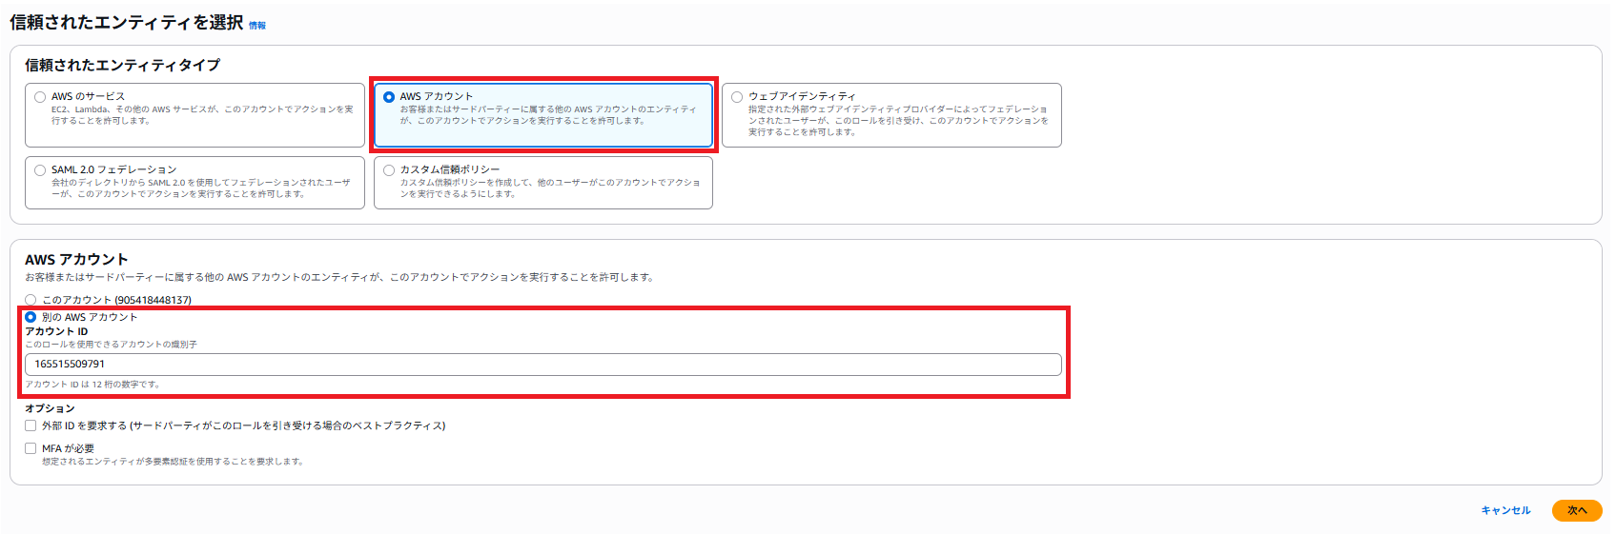
Task: Click the ウェブアイデンティティ card description text
Action: [x=897, y=121]
